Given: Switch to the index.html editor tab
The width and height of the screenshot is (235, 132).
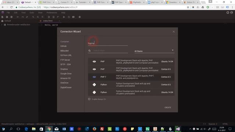Looking at the screenshot, I should coord(48,21).
